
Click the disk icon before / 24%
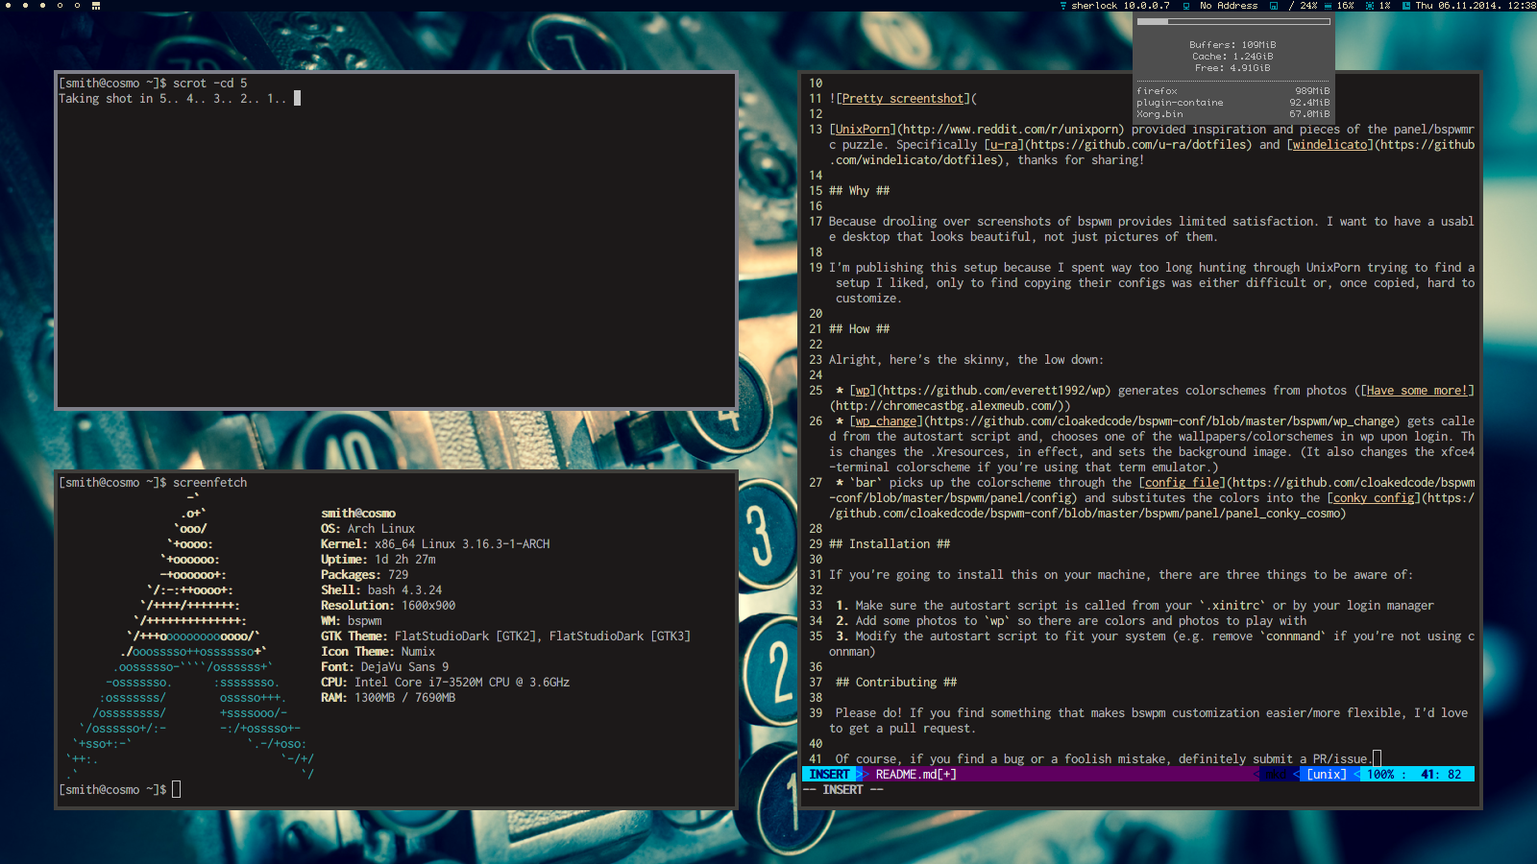pos(1274,6)
